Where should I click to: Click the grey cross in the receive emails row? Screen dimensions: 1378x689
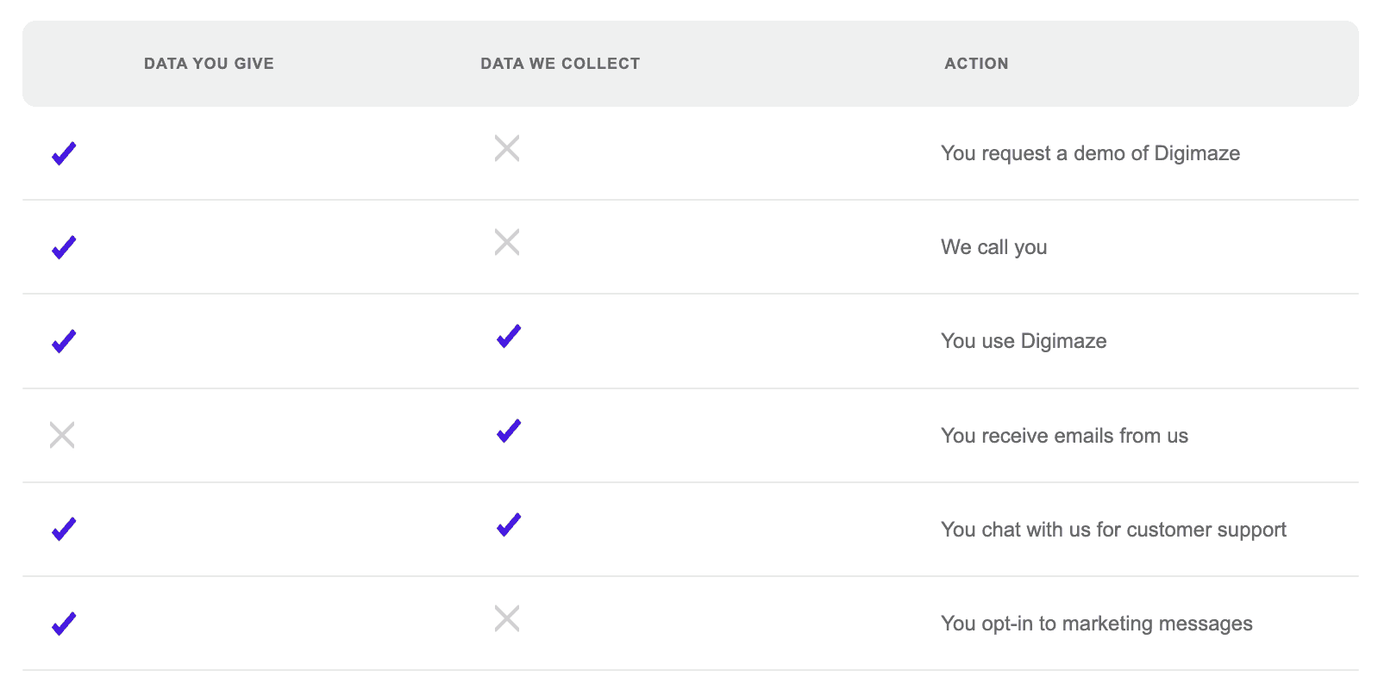tap(62, 435)
